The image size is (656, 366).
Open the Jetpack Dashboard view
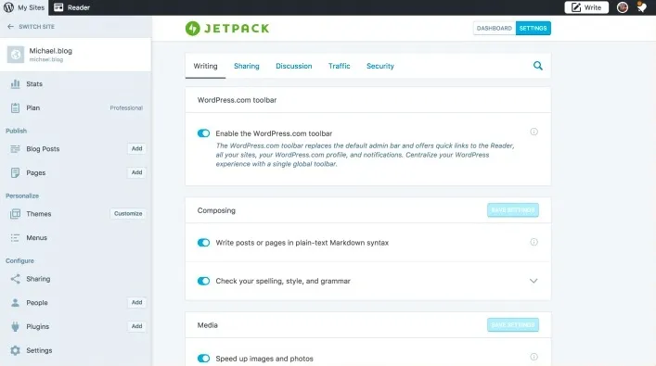click(495, 28)
